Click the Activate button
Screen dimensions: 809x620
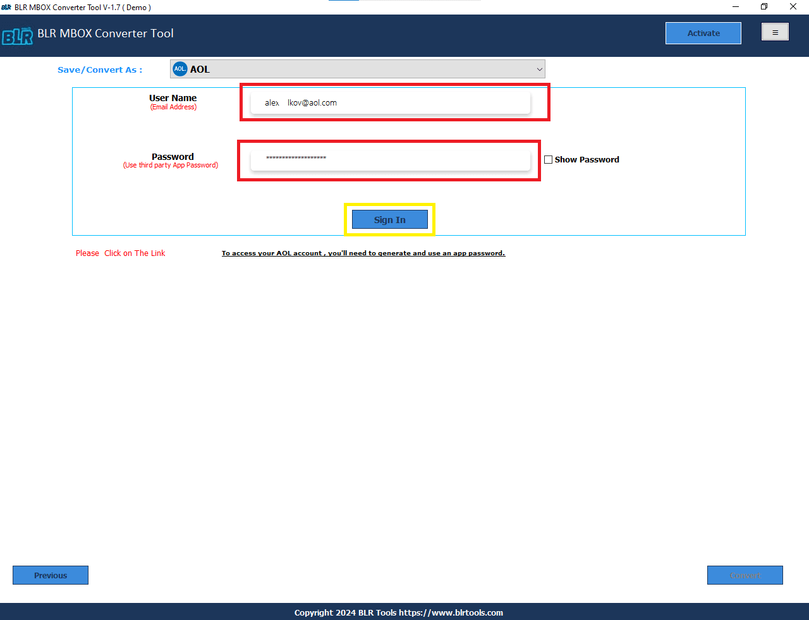coord(703,33)
